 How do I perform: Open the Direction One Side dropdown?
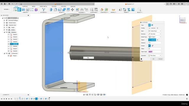[x=155, y=34]
